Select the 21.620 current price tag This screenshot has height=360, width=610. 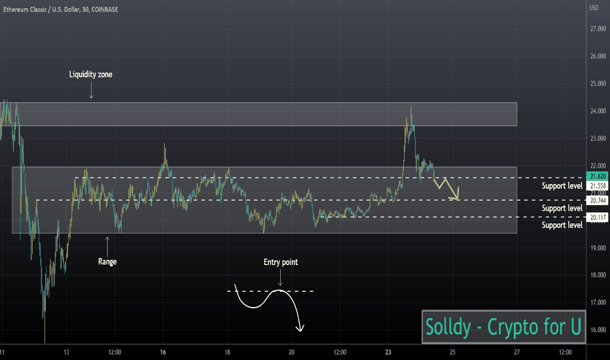coord(597,176)
